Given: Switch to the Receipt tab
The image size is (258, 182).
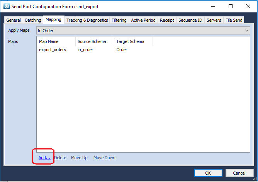Looking at the screenshot, I should pos(167,20).
